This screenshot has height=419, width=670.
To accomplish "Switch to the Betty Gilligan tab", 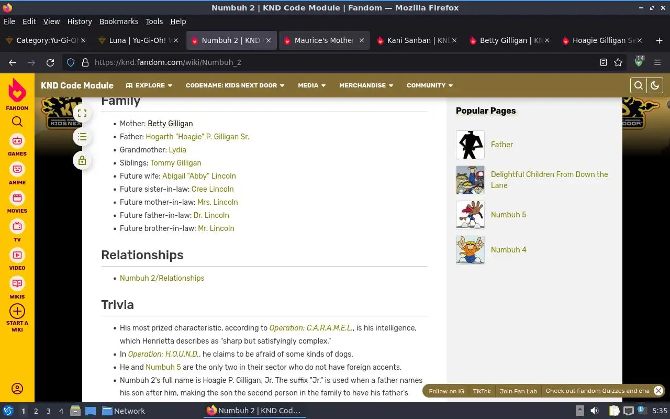I will coord(509,40).
